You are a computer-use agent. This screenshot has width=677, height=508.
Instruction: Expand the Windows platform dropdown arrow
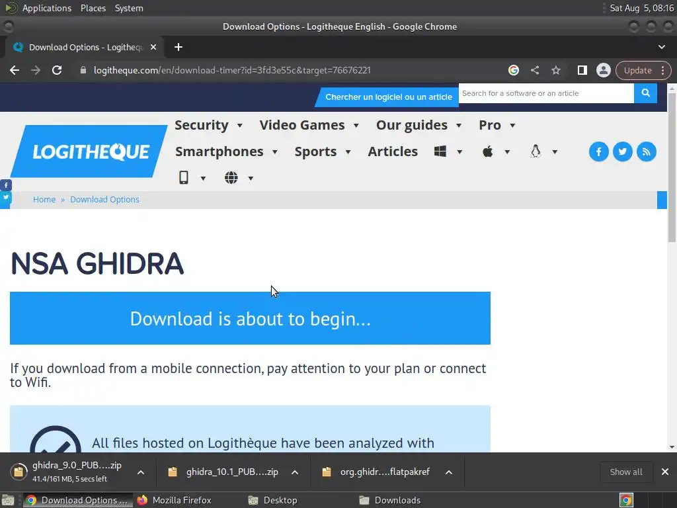(x=460, y=152)
